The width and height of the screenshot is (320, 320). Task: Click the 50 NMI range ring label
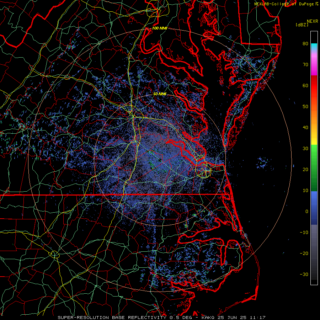pos(160,94)
